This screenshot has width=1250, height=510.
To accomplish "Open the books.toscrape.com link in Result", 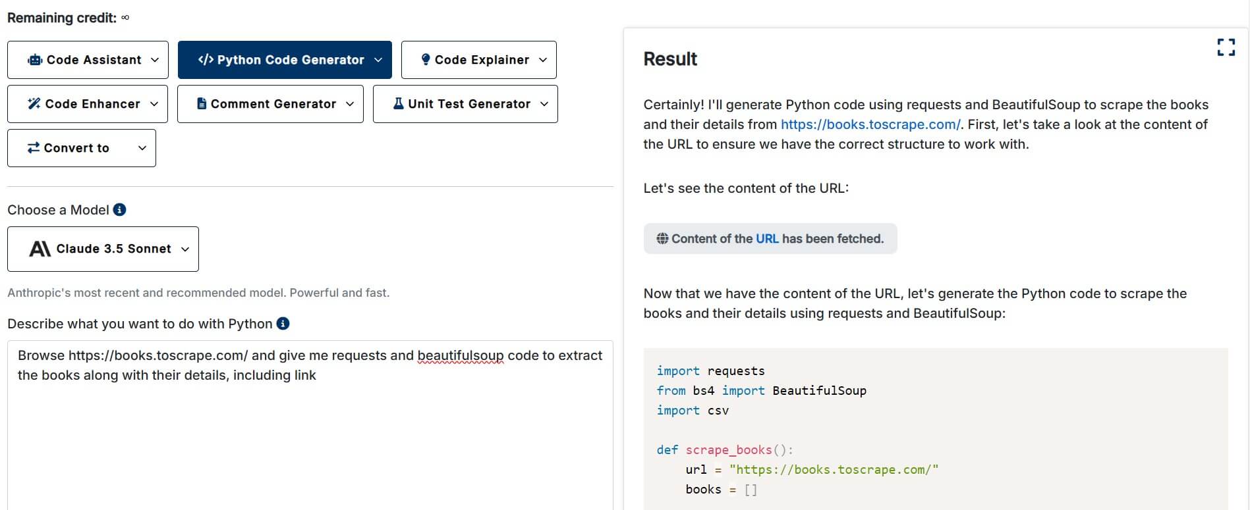I will [870, 124].
